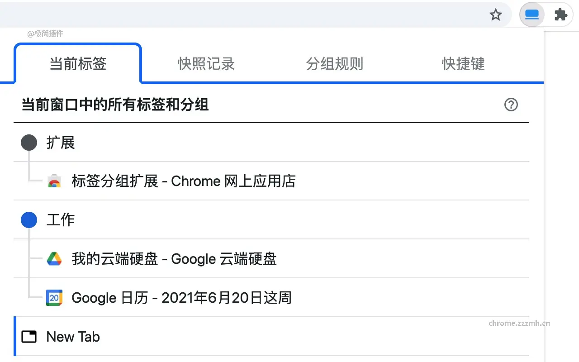Screen dimensions: 579x362
Task: Open the help question mark icon
Action: [x=511, y=105]
